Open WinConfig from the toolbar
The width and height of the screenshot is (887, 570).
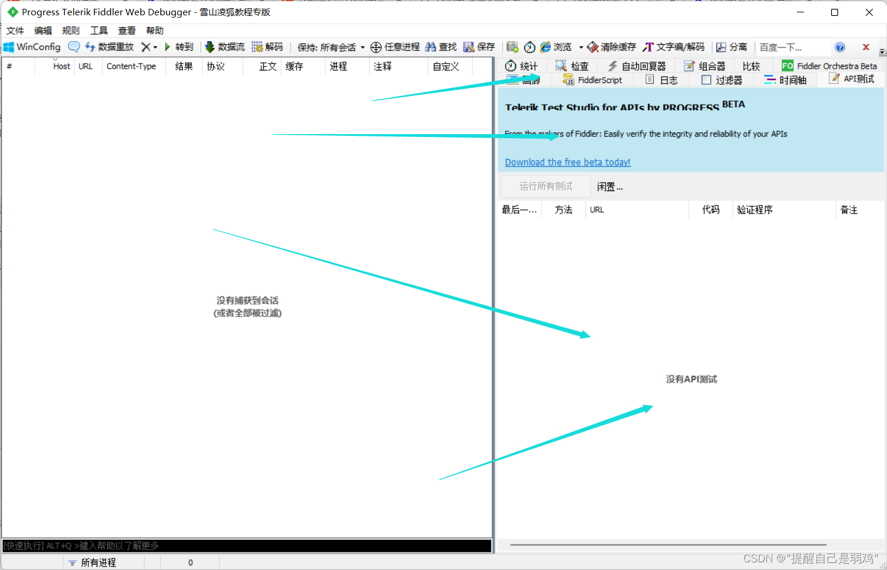32,47
